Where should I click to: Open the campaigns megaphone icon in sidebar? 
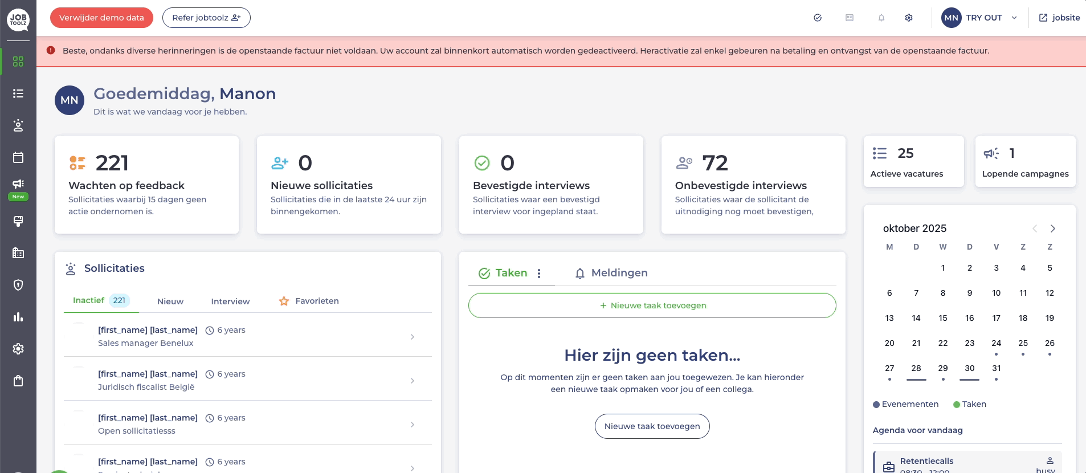[x=18, y=184]
